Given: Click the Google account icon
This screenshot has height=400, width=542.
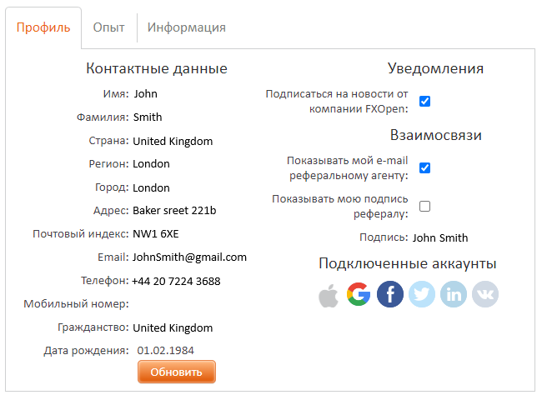Looking at the screenshot, I should click(359, 294).
